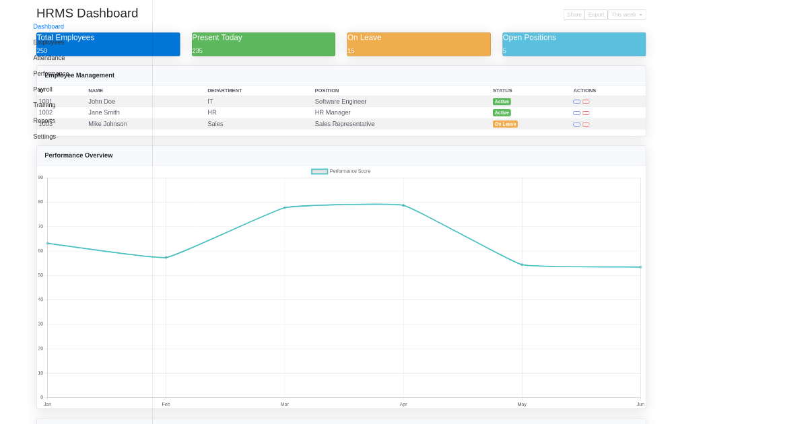Click the On Leave status badge for Mike Johnson
808x424 pixels.
pyautogui.click(x=505, y=124)
